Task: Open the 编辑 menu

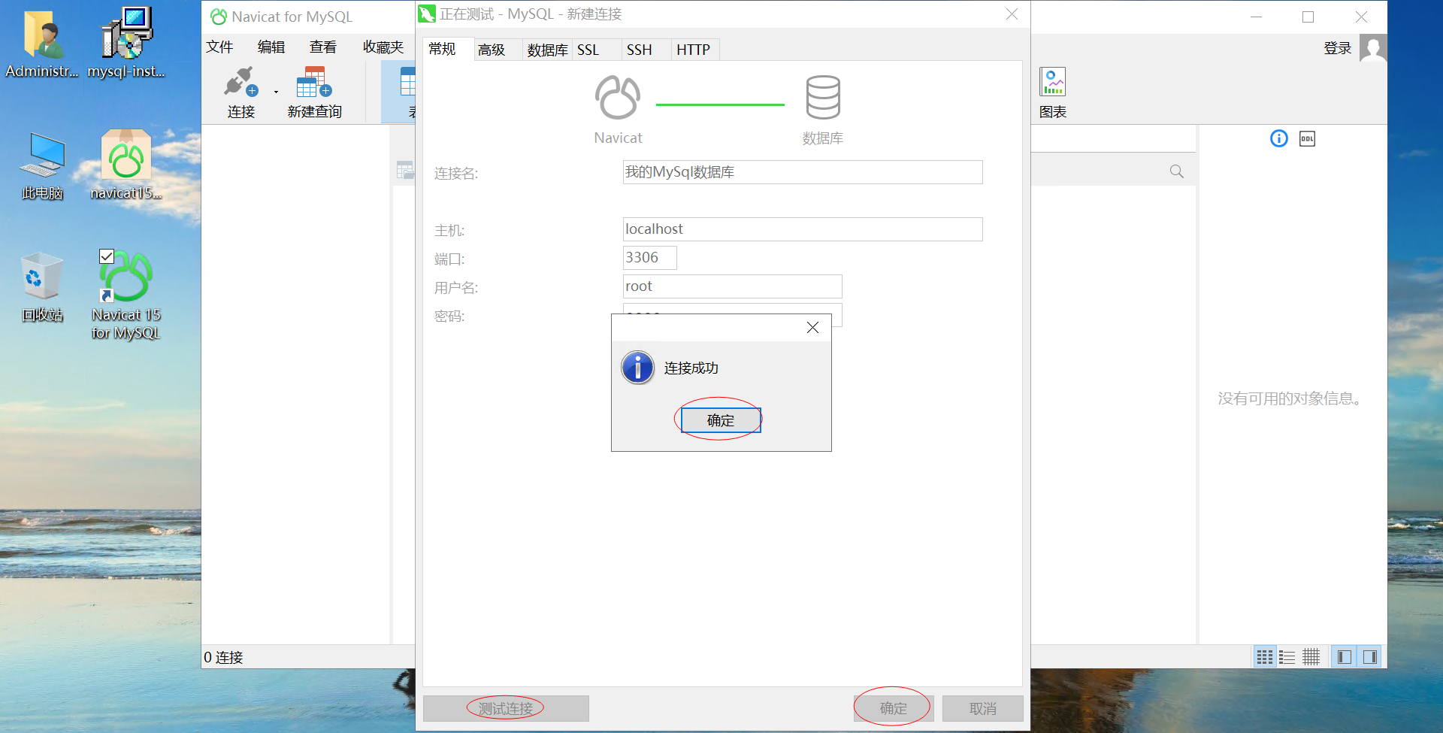Action: (x=271, y=47)
